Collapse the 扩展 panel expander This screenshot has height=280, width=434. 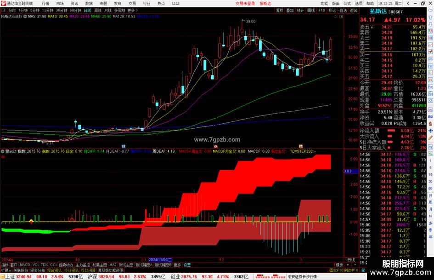tap(6, 270)
